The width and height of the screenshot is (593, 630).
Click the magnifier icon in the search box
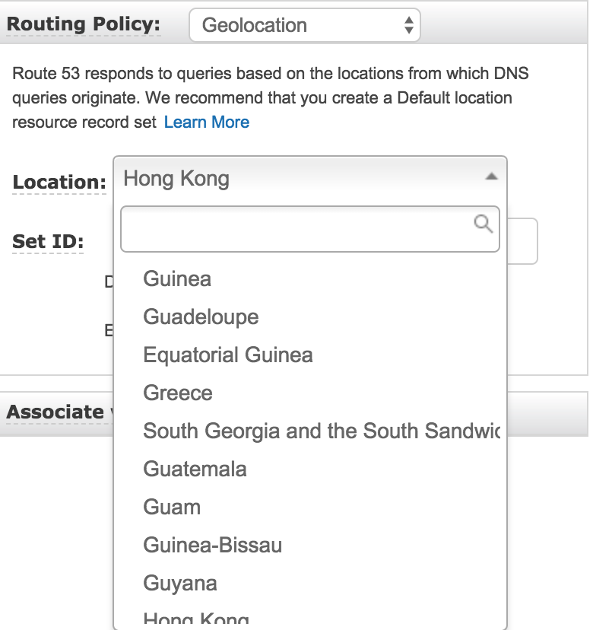click(483, 224)
